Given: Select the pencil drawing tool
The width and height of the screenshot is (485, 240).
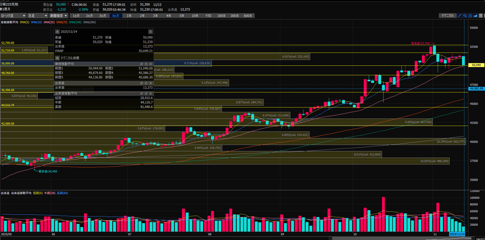Looking at the screenshot, I should coord(460,16).
